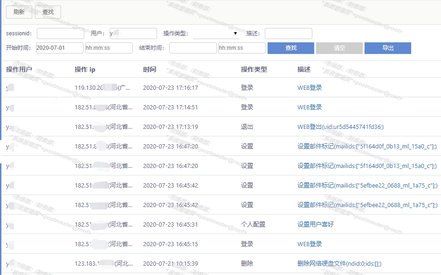Open the 设置用户喜好 description link
The width and height of the screenshot is (441, 275).
pos(316,224)
